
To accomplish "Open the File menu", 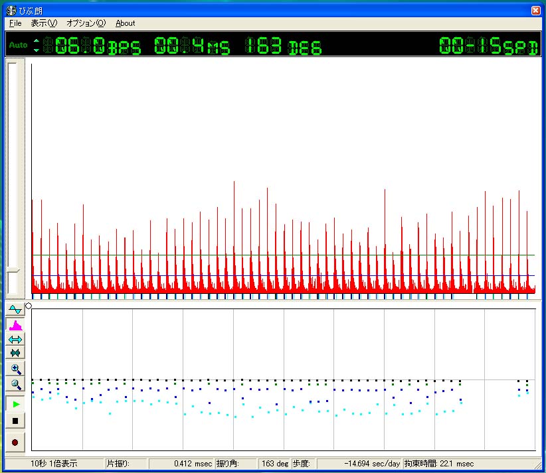I will coord(15,23).
